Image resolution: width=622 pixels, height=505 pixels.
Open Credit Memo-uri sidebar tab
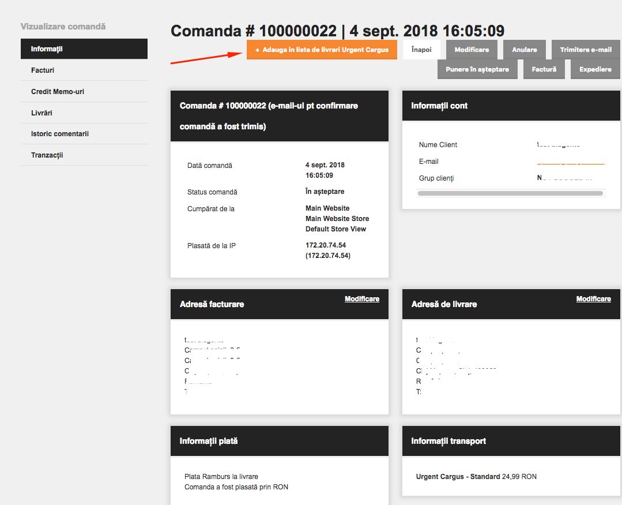pos(84,91)
